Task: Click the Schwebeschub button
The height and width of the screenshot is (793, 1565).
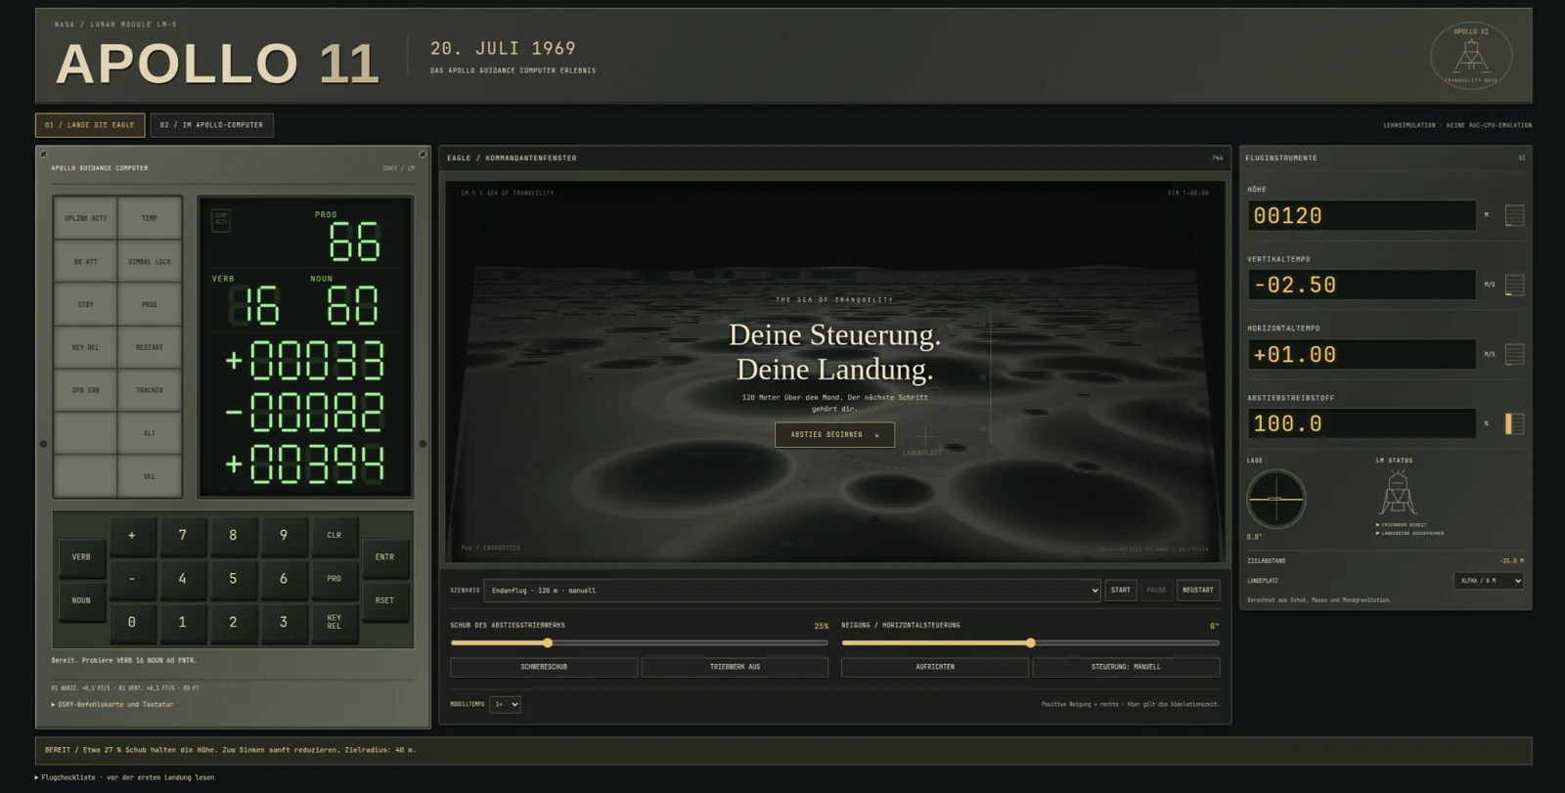Action: (x=544, y=667)
